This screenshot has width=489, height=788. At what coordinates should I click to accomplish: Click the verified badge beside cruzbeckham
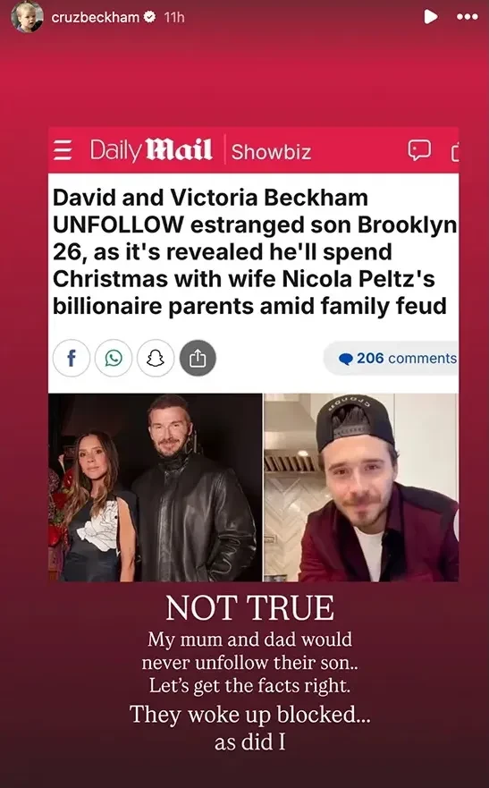pyautogui.click(x=149, y=18)
